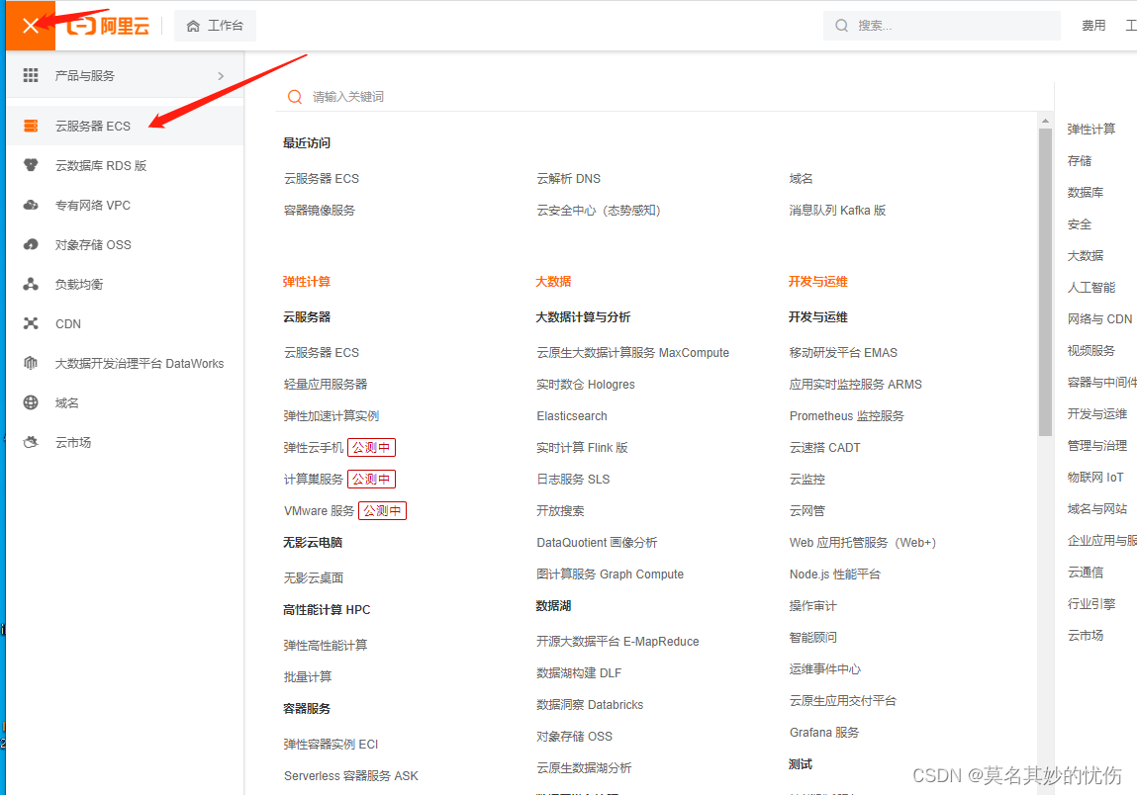1137x795 pixels.
Task: Open Grafana 服务 link
Action: pyautogui.click(x=824, y=733)
